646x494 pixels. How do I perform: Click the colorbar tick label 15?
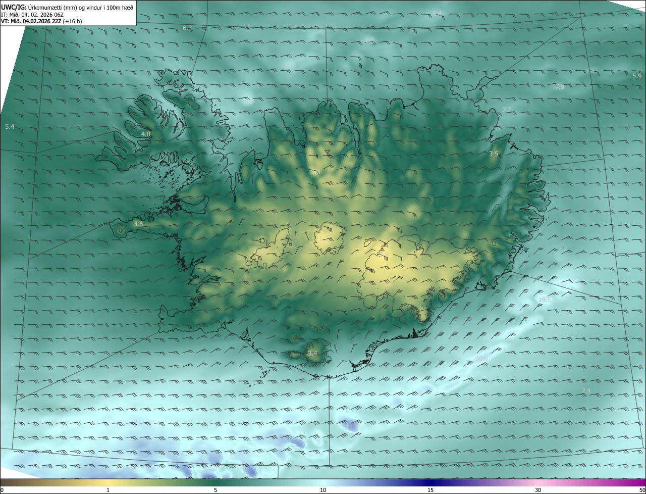tap(430, 490)
